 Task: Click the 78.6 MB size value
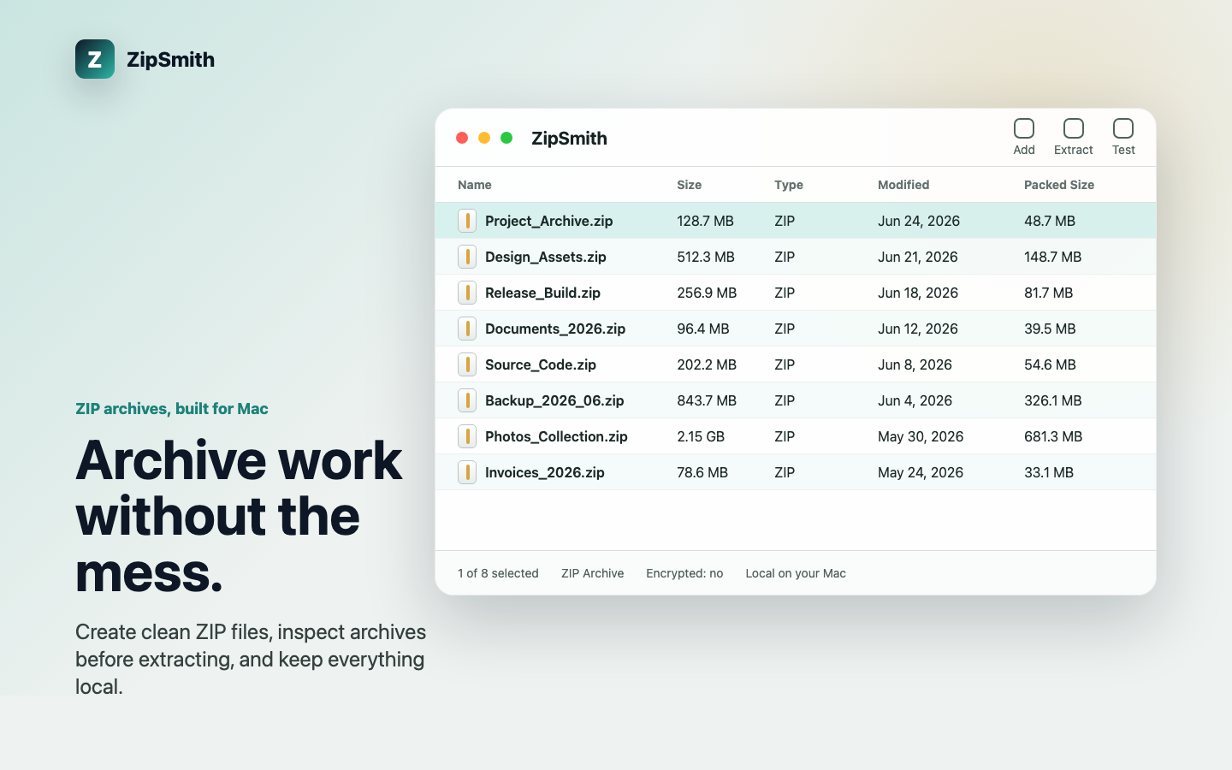(x=702, y=472)
